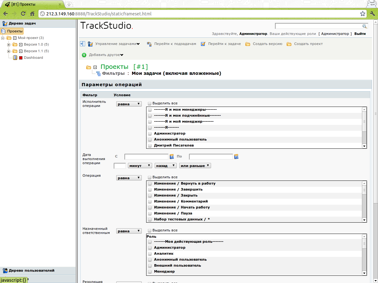Open 'Dashboard' in the task tree
378x283 pixels.
[x=33, y=58]
